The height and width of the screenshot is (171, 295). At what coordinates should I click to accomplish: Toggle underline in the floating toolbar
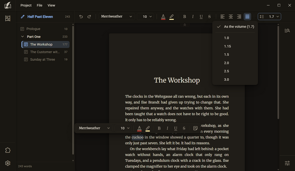176,128
